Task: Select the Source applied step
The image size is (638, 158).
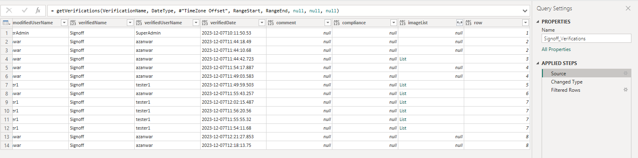Action: tap(586, 73)
